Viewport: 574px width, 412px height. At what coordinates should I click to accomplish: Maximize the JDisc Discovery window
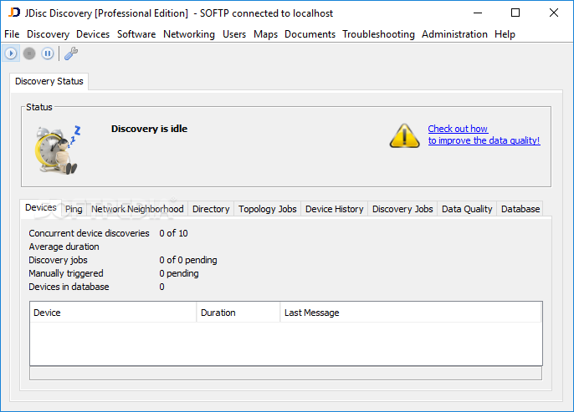[515, 13]
